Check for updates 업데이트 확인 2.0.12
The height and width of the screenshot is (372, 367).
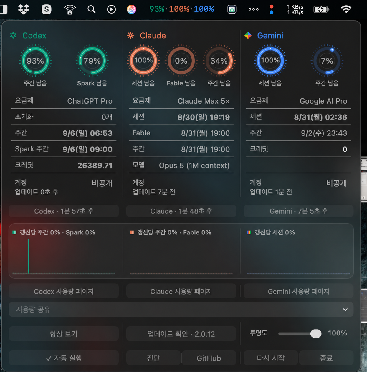coord(181,334)
